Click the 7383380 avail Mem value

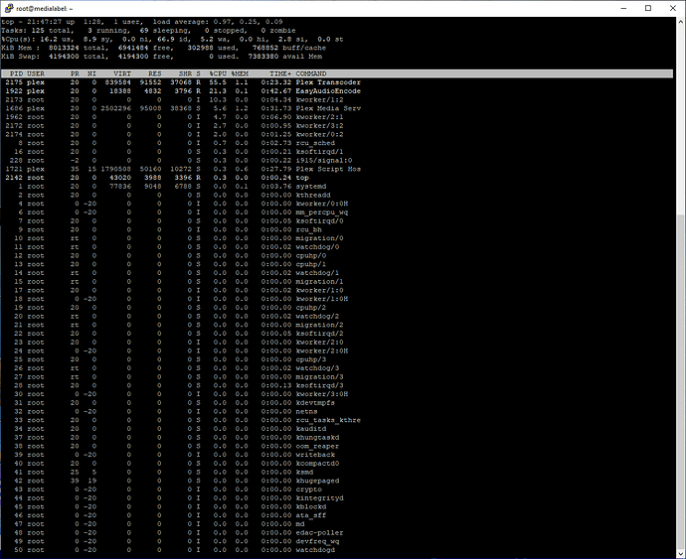tap(284, 57)
